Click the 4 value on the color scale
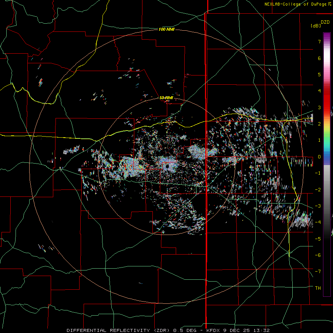 click(319, 91)
